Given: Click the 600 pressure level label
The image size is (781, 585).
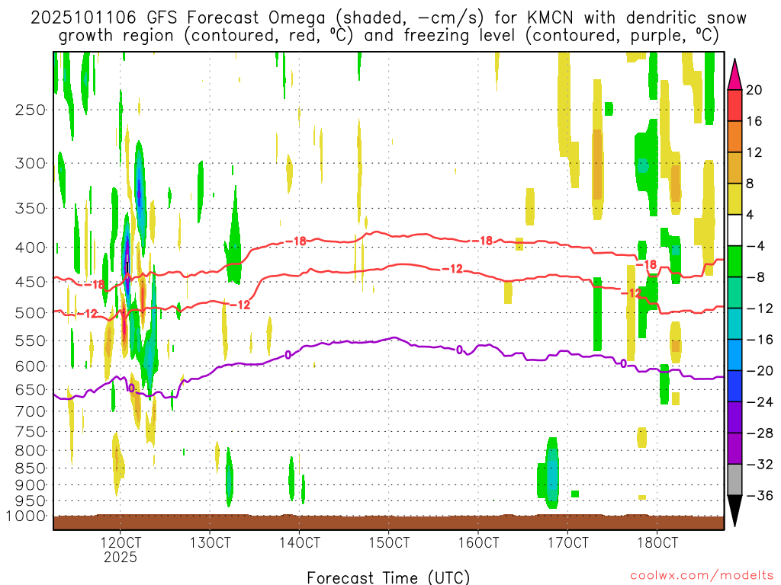Looking at the screenshot, I should coord(30,366).
